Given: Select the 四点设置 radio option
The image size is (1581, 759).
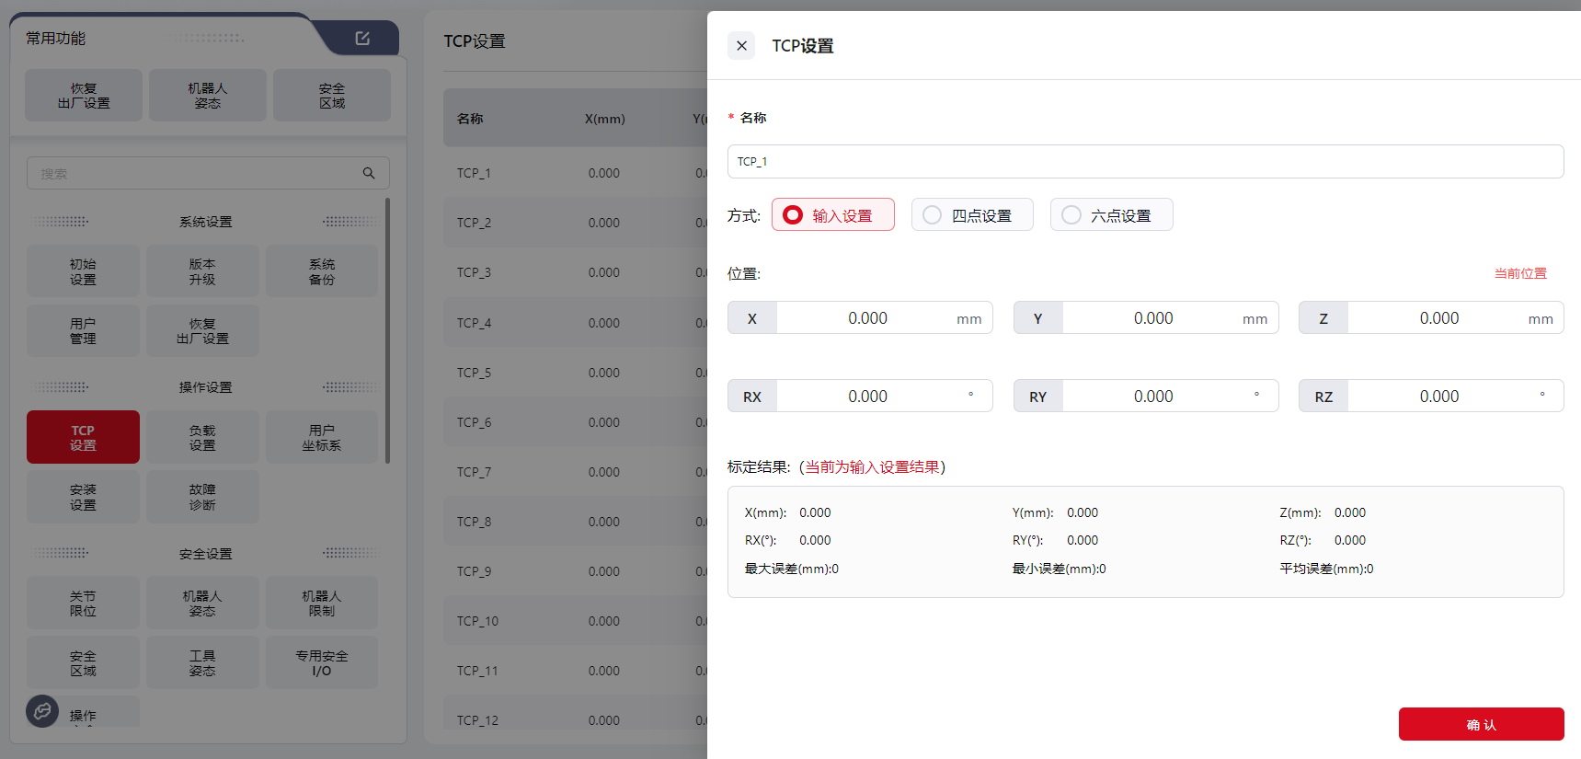Looking at the screenshot, I should (971, 215).
